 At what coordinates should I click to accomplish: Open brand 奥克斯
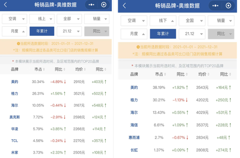pos(14,117)
